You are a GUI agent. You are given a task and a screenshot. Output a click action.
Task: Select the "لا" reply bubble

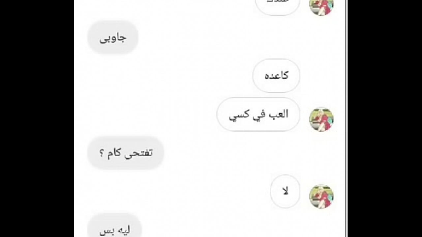coord(285,192)
